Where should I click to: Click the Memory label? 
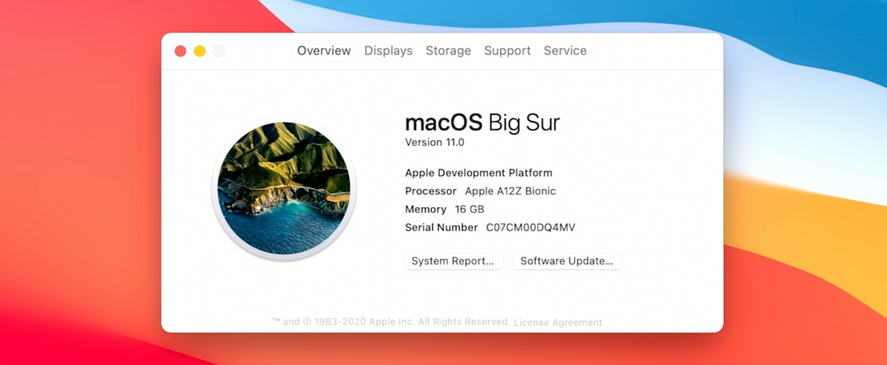(x=426, y=209)
